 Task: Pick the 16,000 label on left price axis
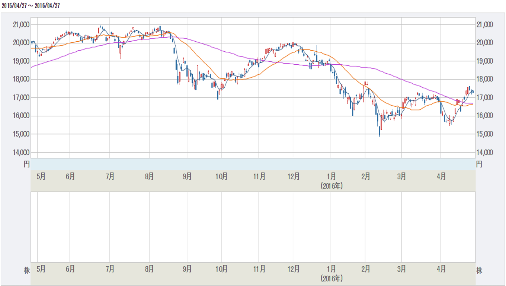(21, 116)
